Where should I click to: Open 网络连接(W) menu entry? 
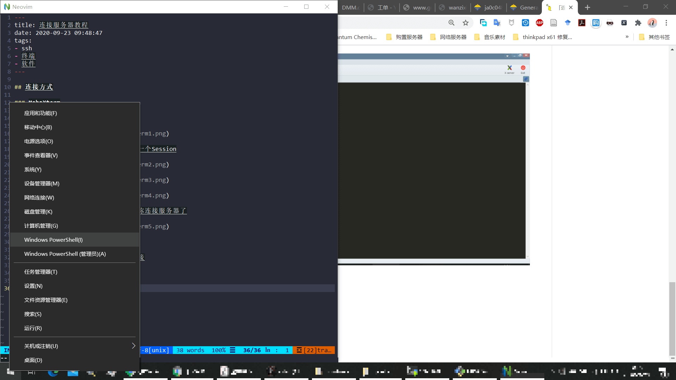[75, 197]
